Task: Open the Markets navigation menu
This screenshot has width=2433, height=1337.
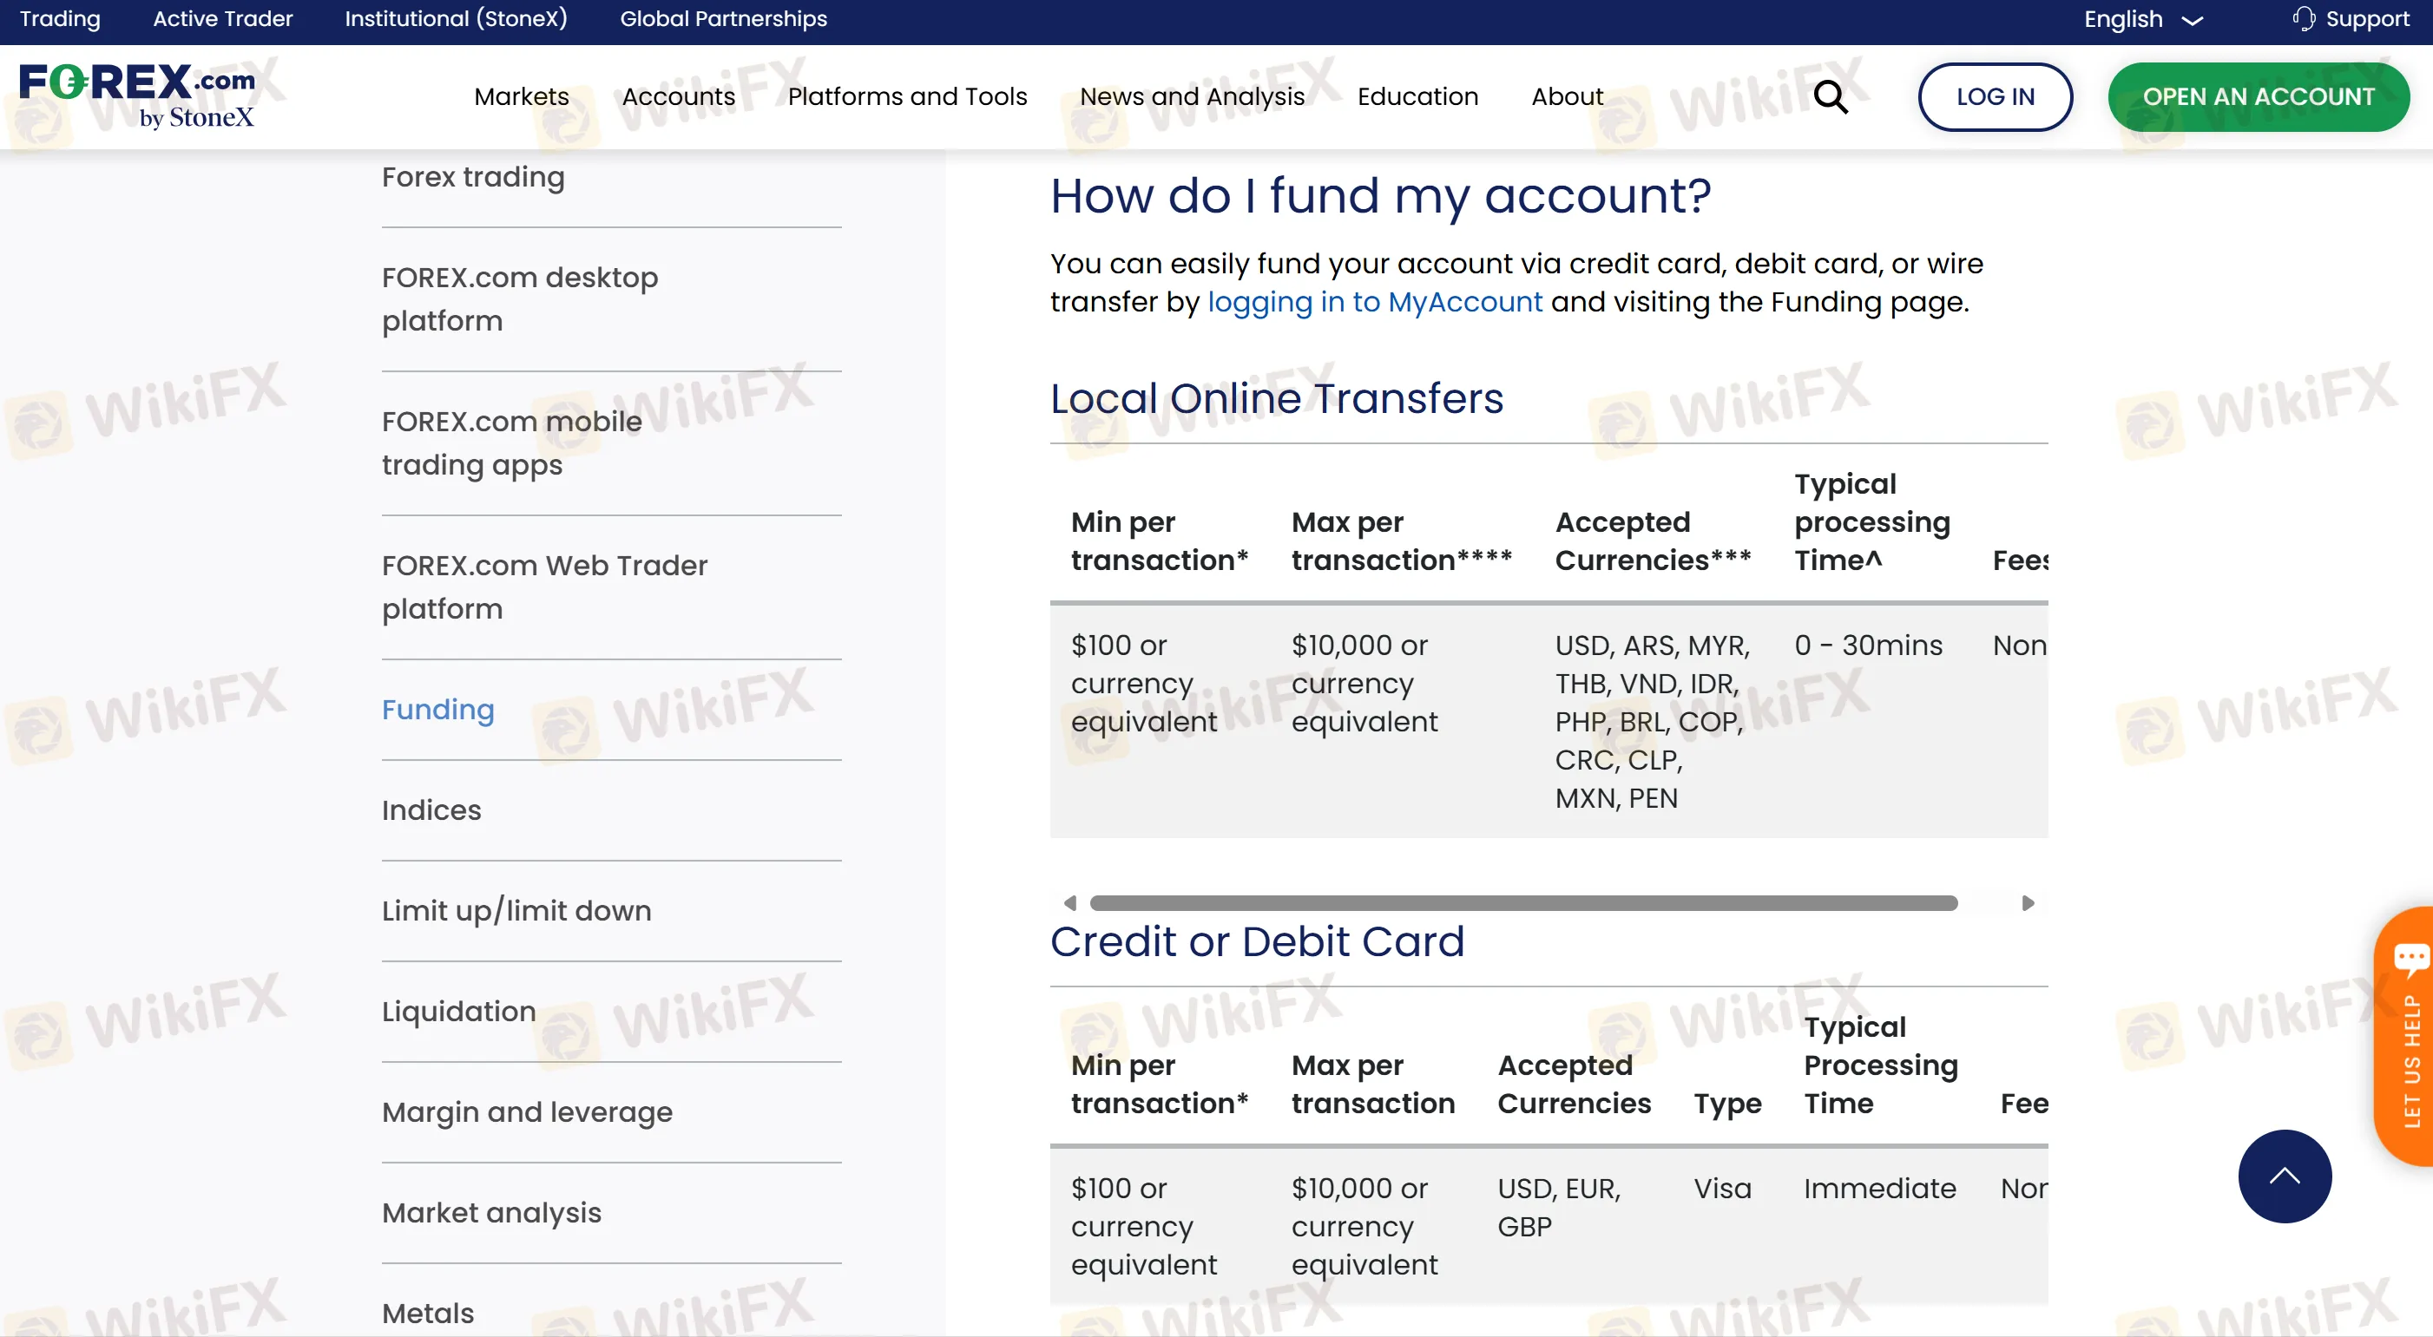Action: pos(522,96)
